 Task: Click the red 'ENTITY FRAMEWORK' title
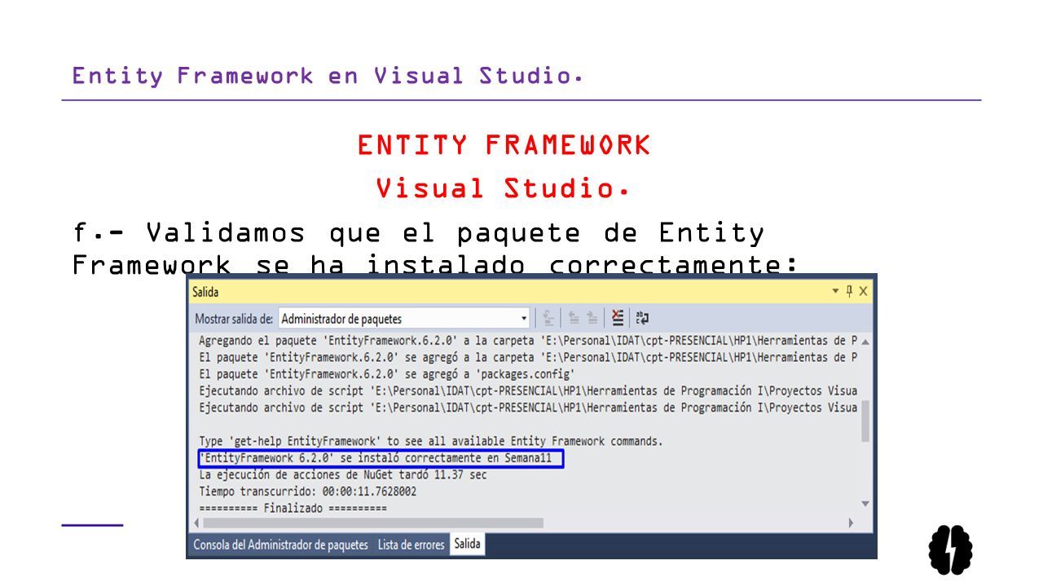coord(504,146)
